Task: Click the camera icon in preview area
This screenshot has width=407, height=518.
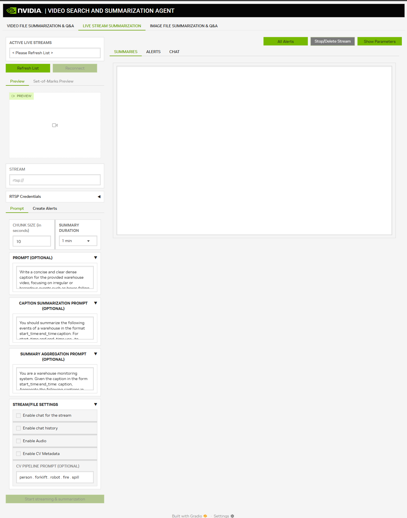Action: coord(55,125)
